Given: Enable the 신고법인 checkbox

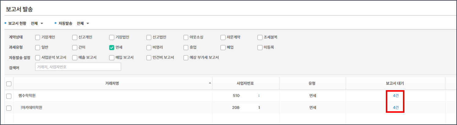Looking at the screenshot, I should point(149,38).
